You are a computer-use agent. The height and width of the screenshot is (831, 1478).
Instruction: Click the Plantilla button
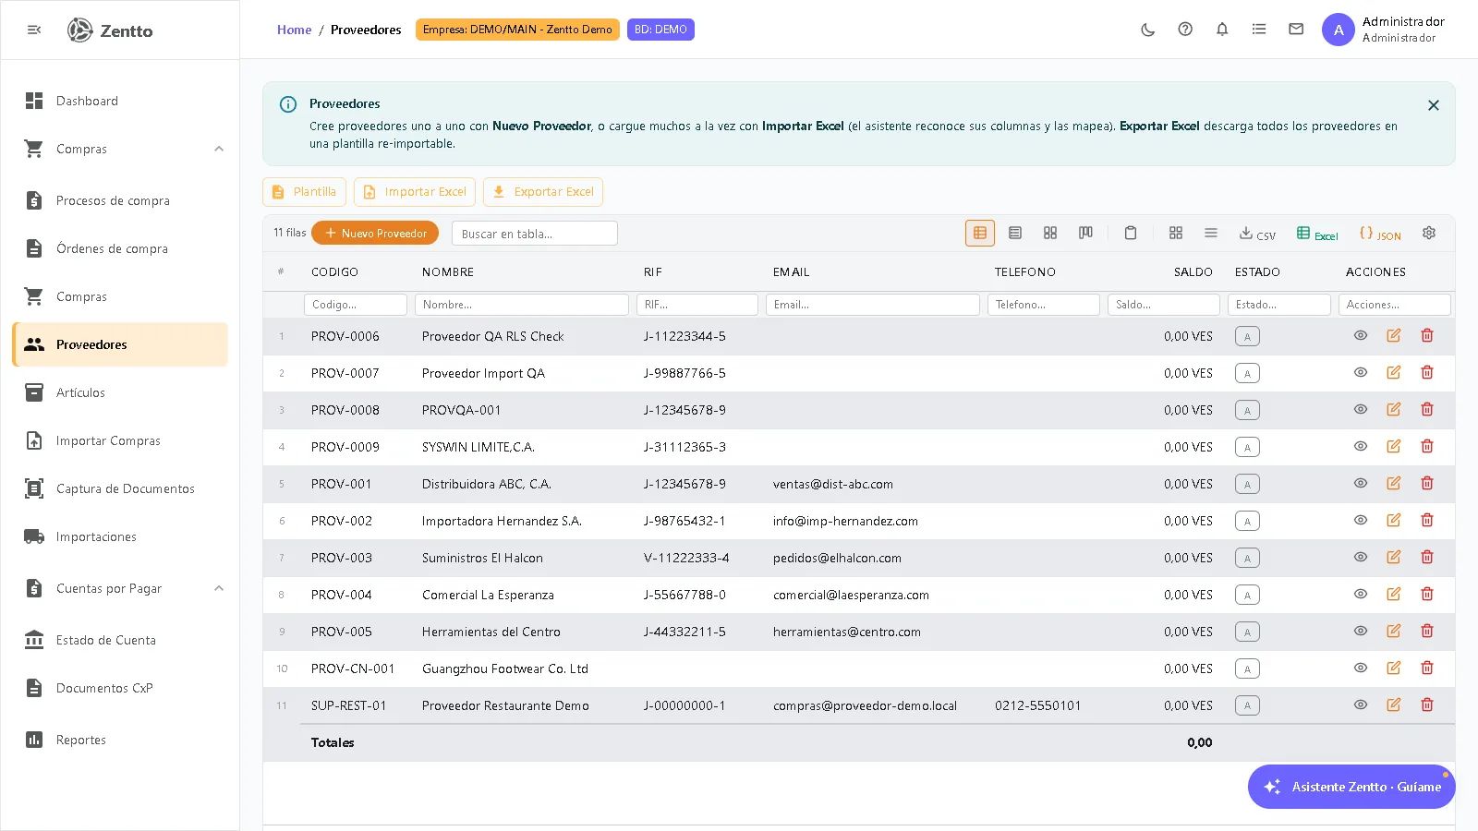click(x=305, y=192)
